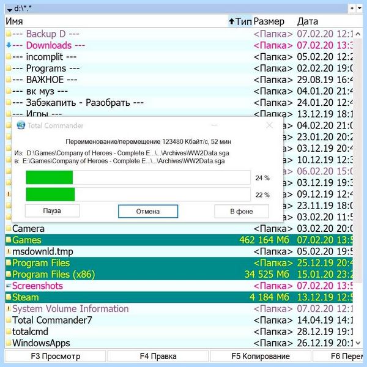The image size is (367, 367).
Task: Select the '--- Backup D ---' row name
Action: 46,34
